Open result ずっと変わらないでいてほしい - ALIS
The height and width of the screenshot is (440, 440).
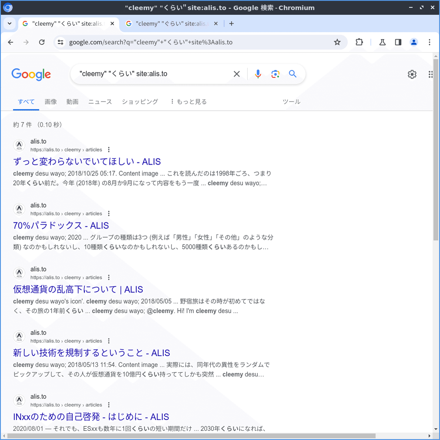(x=87, y=161)
